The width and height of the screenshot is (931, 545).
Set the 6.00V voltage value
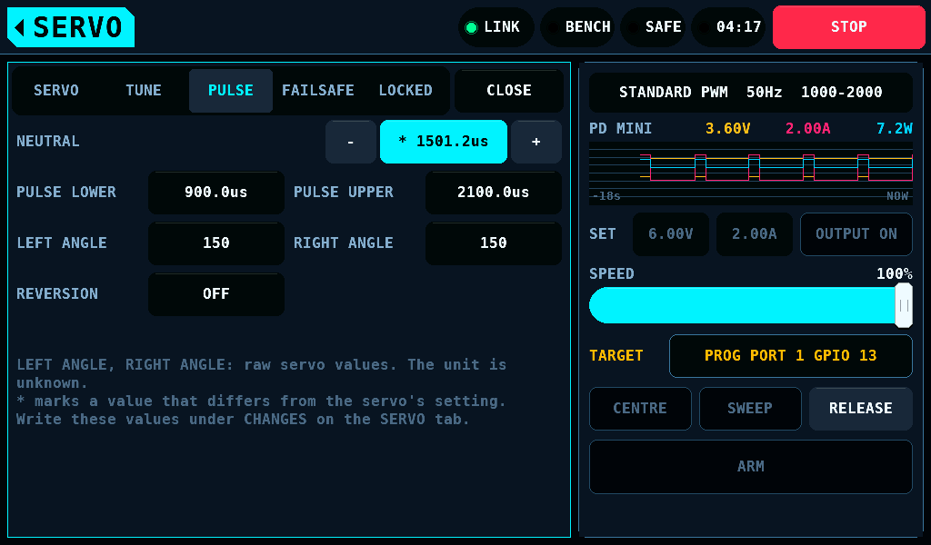point(671,234)
